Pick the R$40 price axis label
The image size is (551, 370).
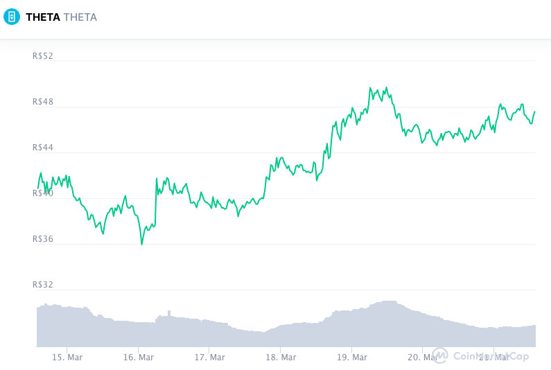(x=43, y=193)
